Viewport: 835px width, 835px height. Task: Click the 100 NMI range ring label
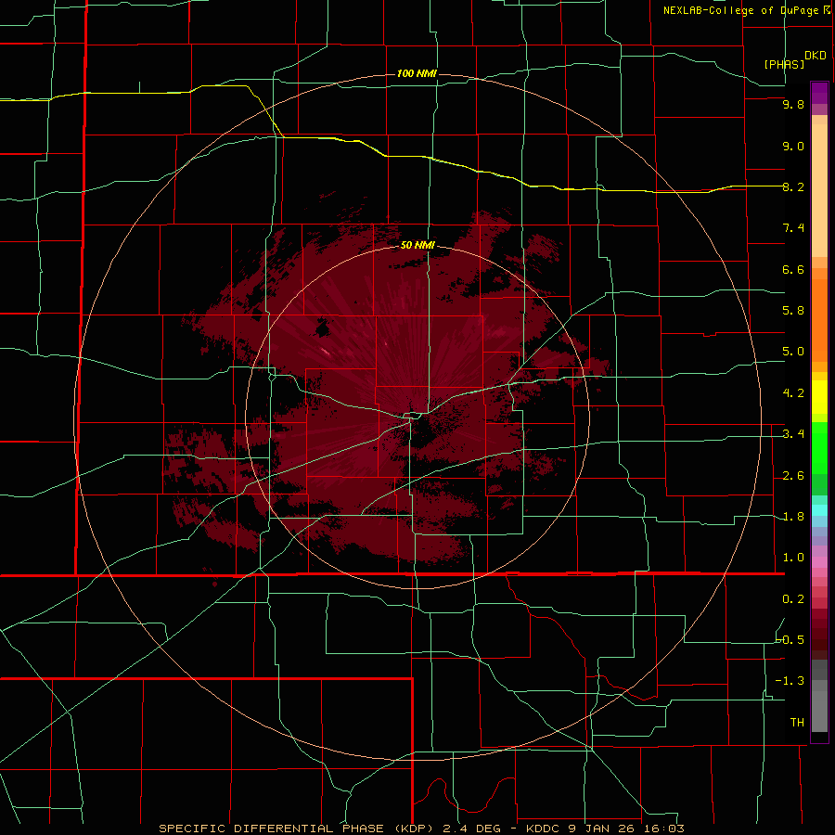point(417,73)
